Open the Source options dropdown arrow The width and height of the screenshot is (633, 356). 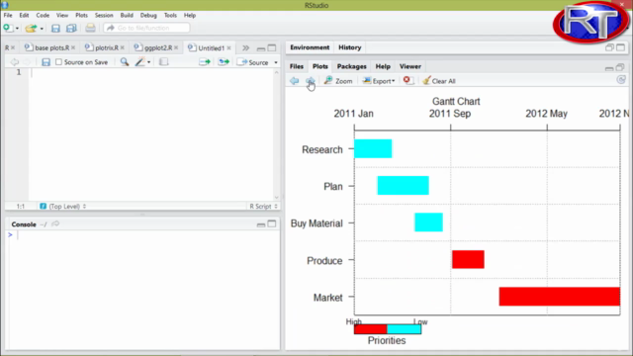[x=276, y=62]
